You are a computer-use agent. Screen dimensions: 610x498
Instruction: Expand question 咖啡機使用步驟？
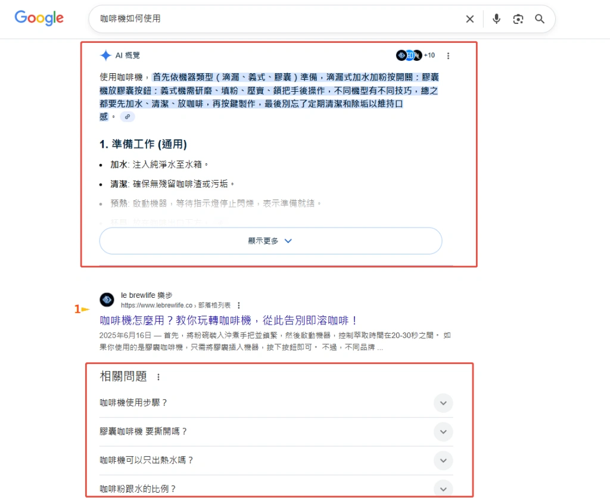443,403
